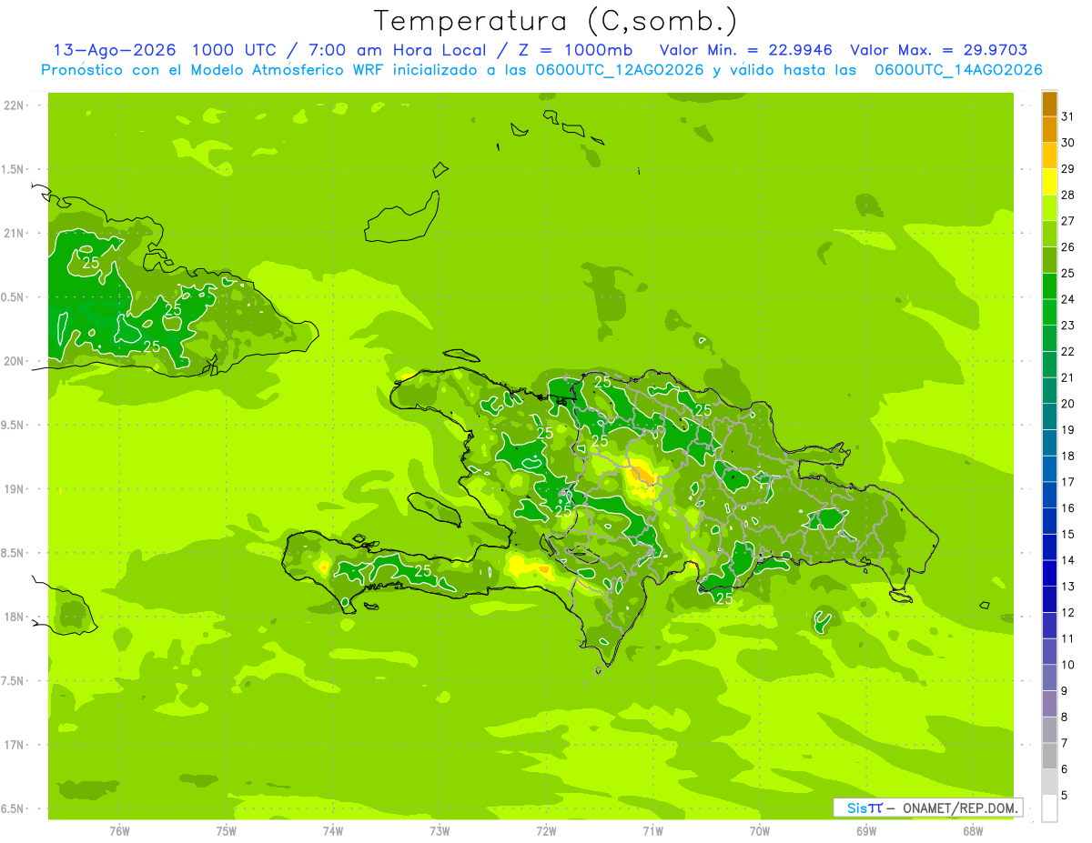This screenshot has height=843, width=1092.
Task: Click the '18N' latitude axis label
Action: point(15,617)
